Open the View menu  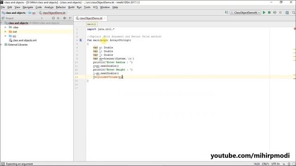click(17, 7)
